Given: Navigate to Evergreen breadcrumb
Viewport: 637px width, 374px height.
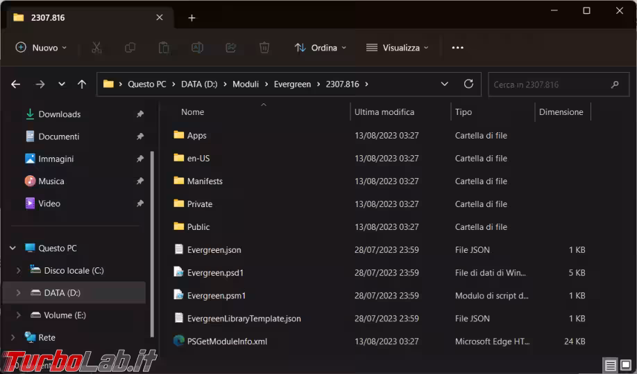Looking at the screenshot, I should [293, 84].
